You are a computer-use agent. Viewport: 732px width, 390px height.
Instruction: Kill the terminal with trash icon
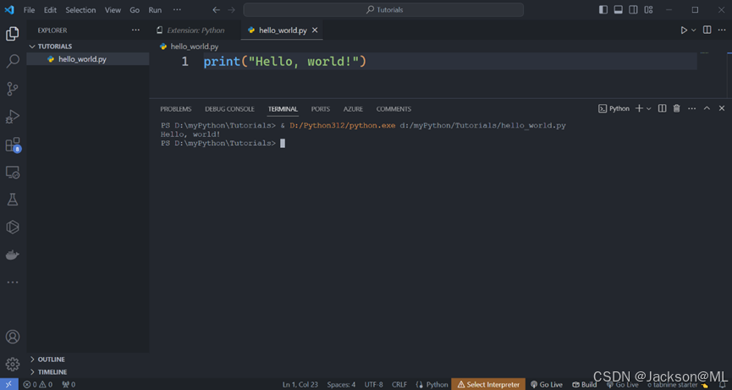point(676,108)
